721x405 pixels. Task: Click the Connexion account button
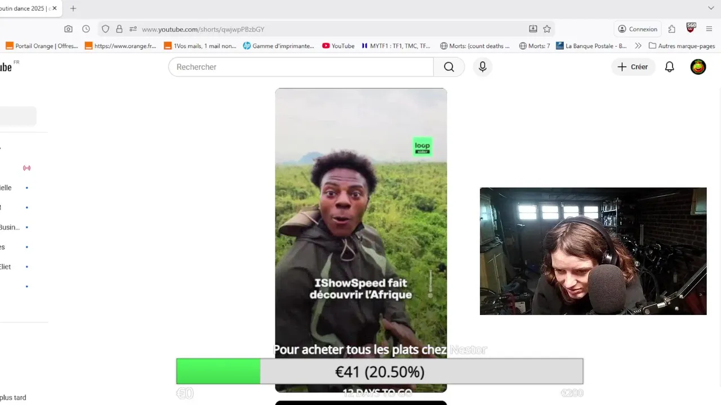click(x=638, y=29)
